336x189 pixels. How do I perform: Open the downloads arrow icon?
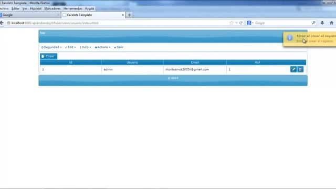[322, 23]
